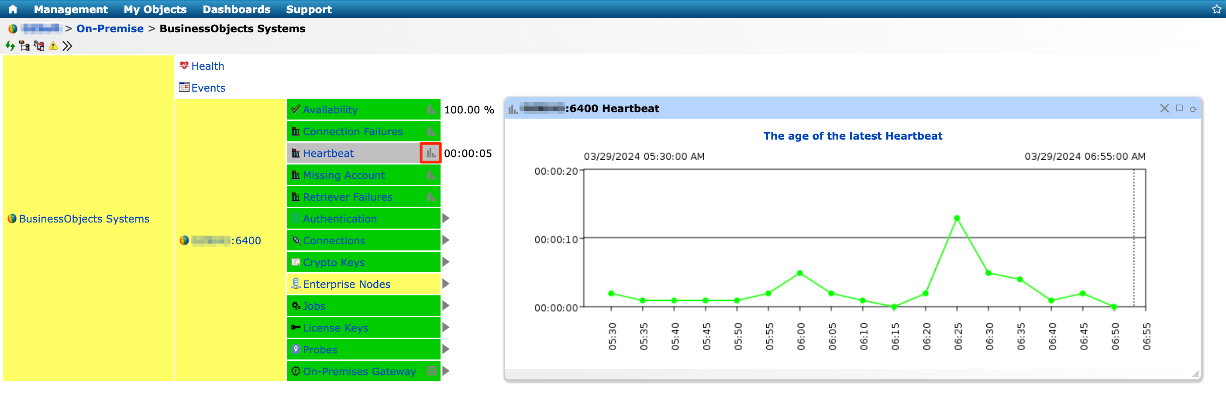Reload the Heartbeat chart popup

[1193, 109]
